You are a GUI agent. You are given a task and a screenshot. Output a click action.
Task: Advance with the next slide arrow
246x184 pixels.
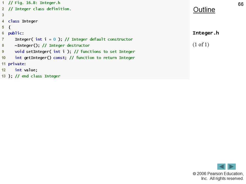(x=232, y=167)
